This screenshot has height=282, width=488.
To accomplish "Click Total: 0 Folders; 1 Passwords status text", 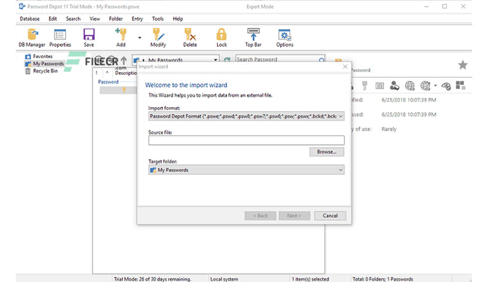I will 382,279.
